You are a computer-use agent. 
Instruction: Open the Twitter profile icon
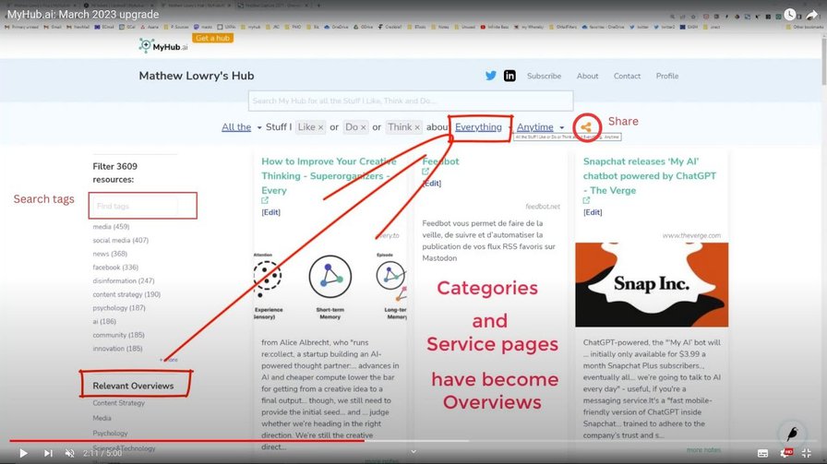click(x=490, y=76)
